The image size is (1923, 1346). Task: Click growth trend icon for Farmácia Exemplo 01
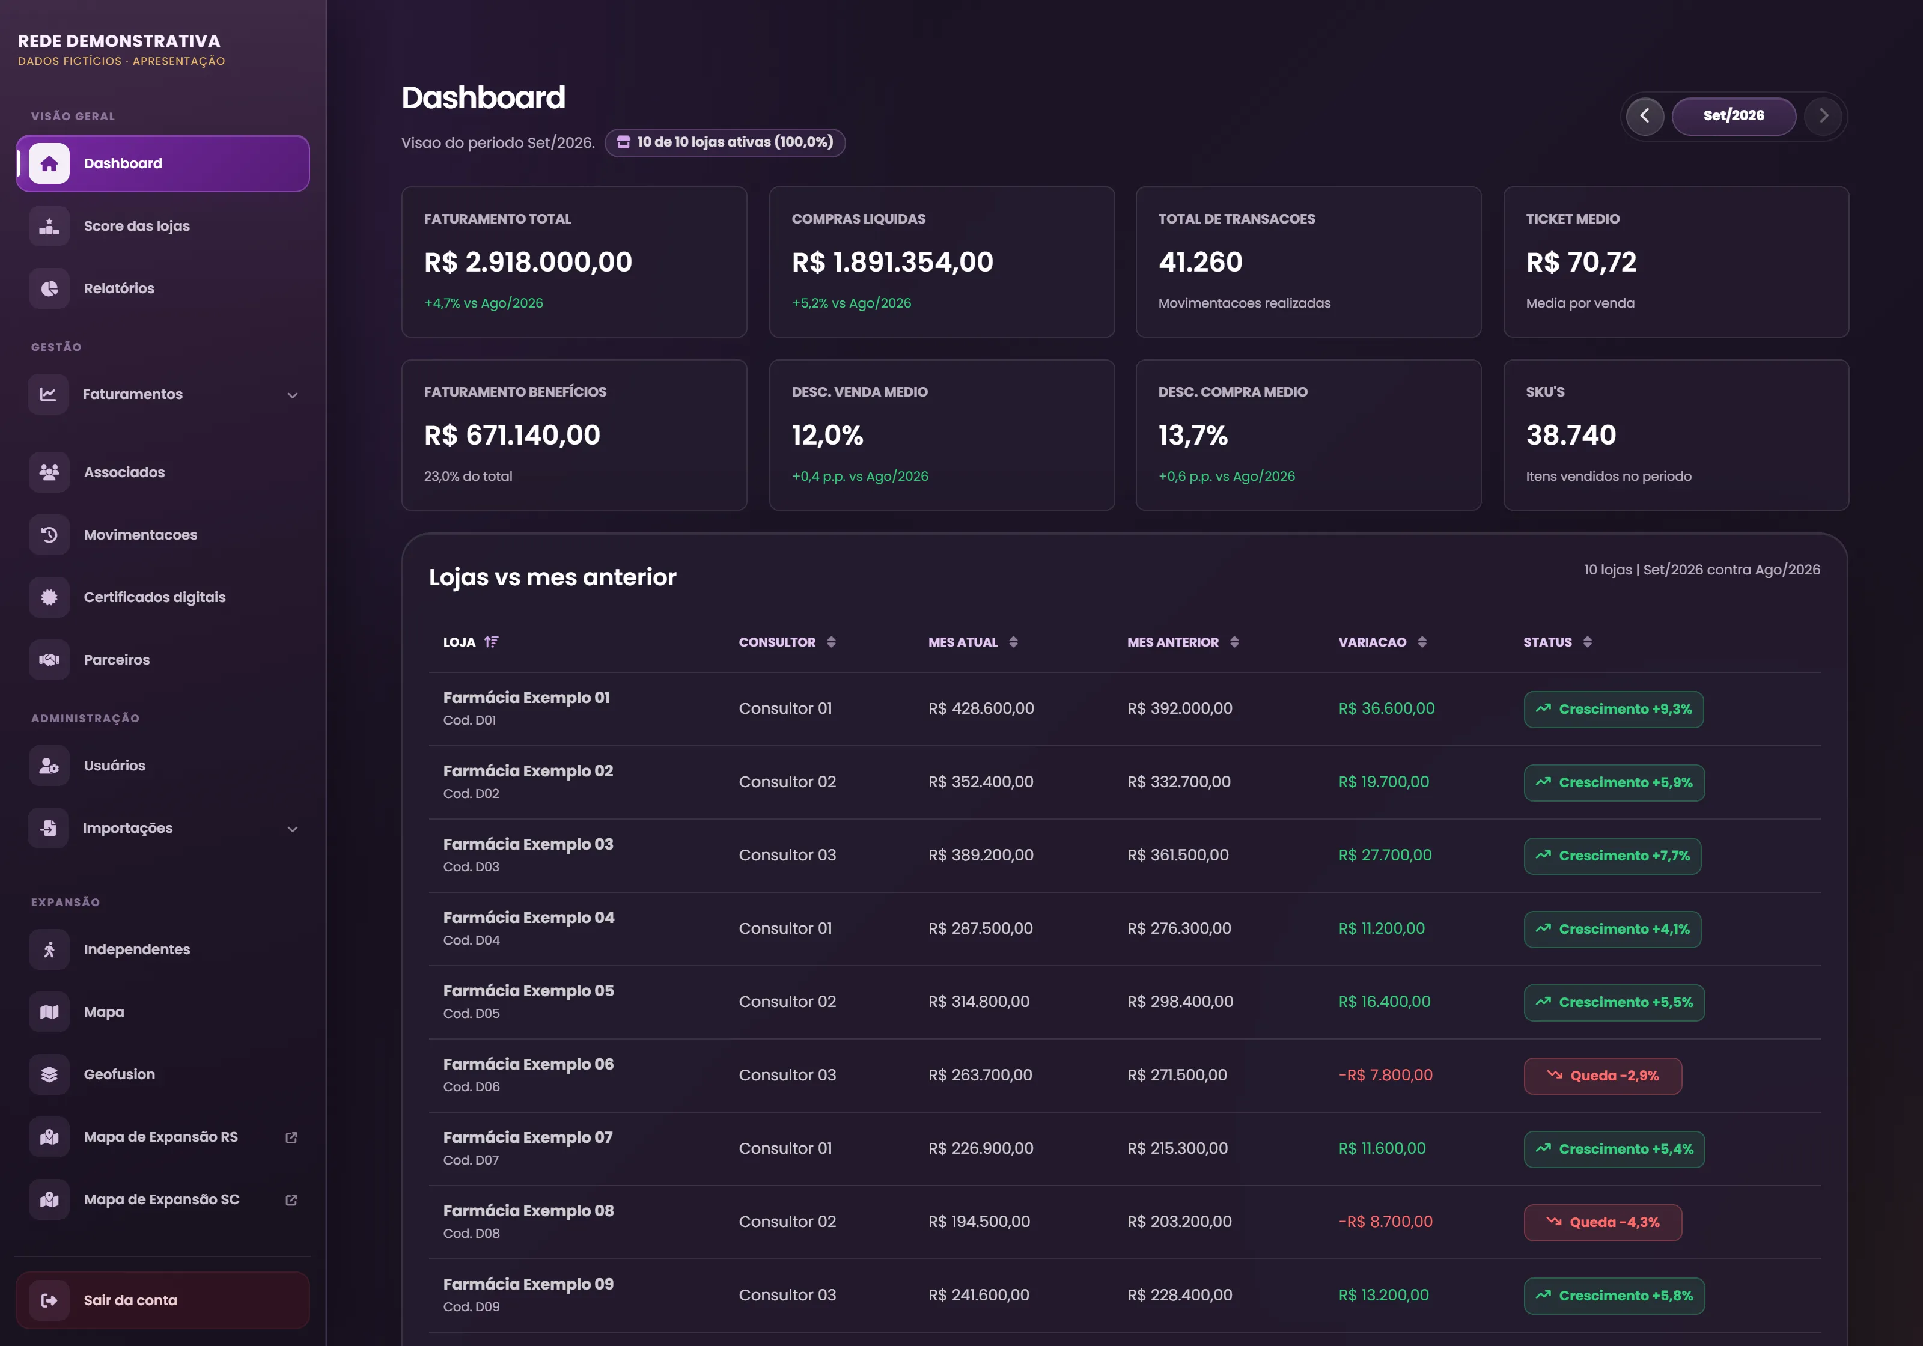pos(1544,708)
